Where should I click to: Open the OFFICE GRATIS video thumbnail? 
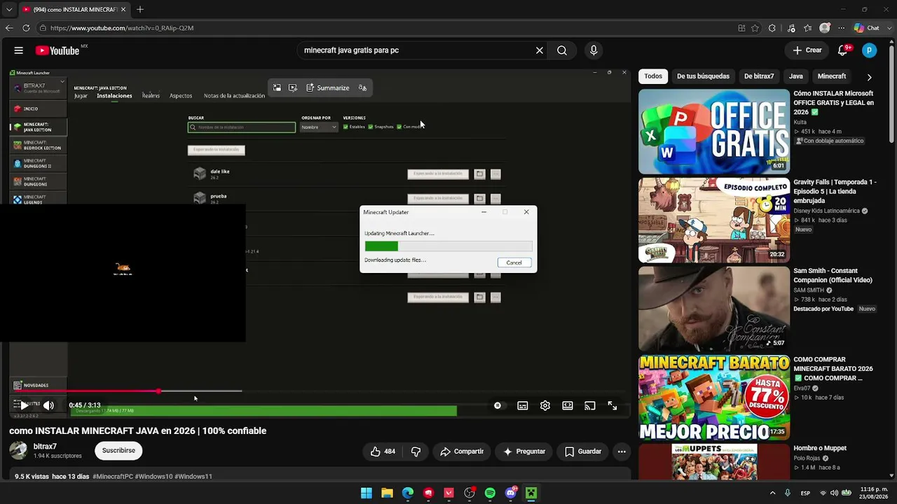point(714,131)
